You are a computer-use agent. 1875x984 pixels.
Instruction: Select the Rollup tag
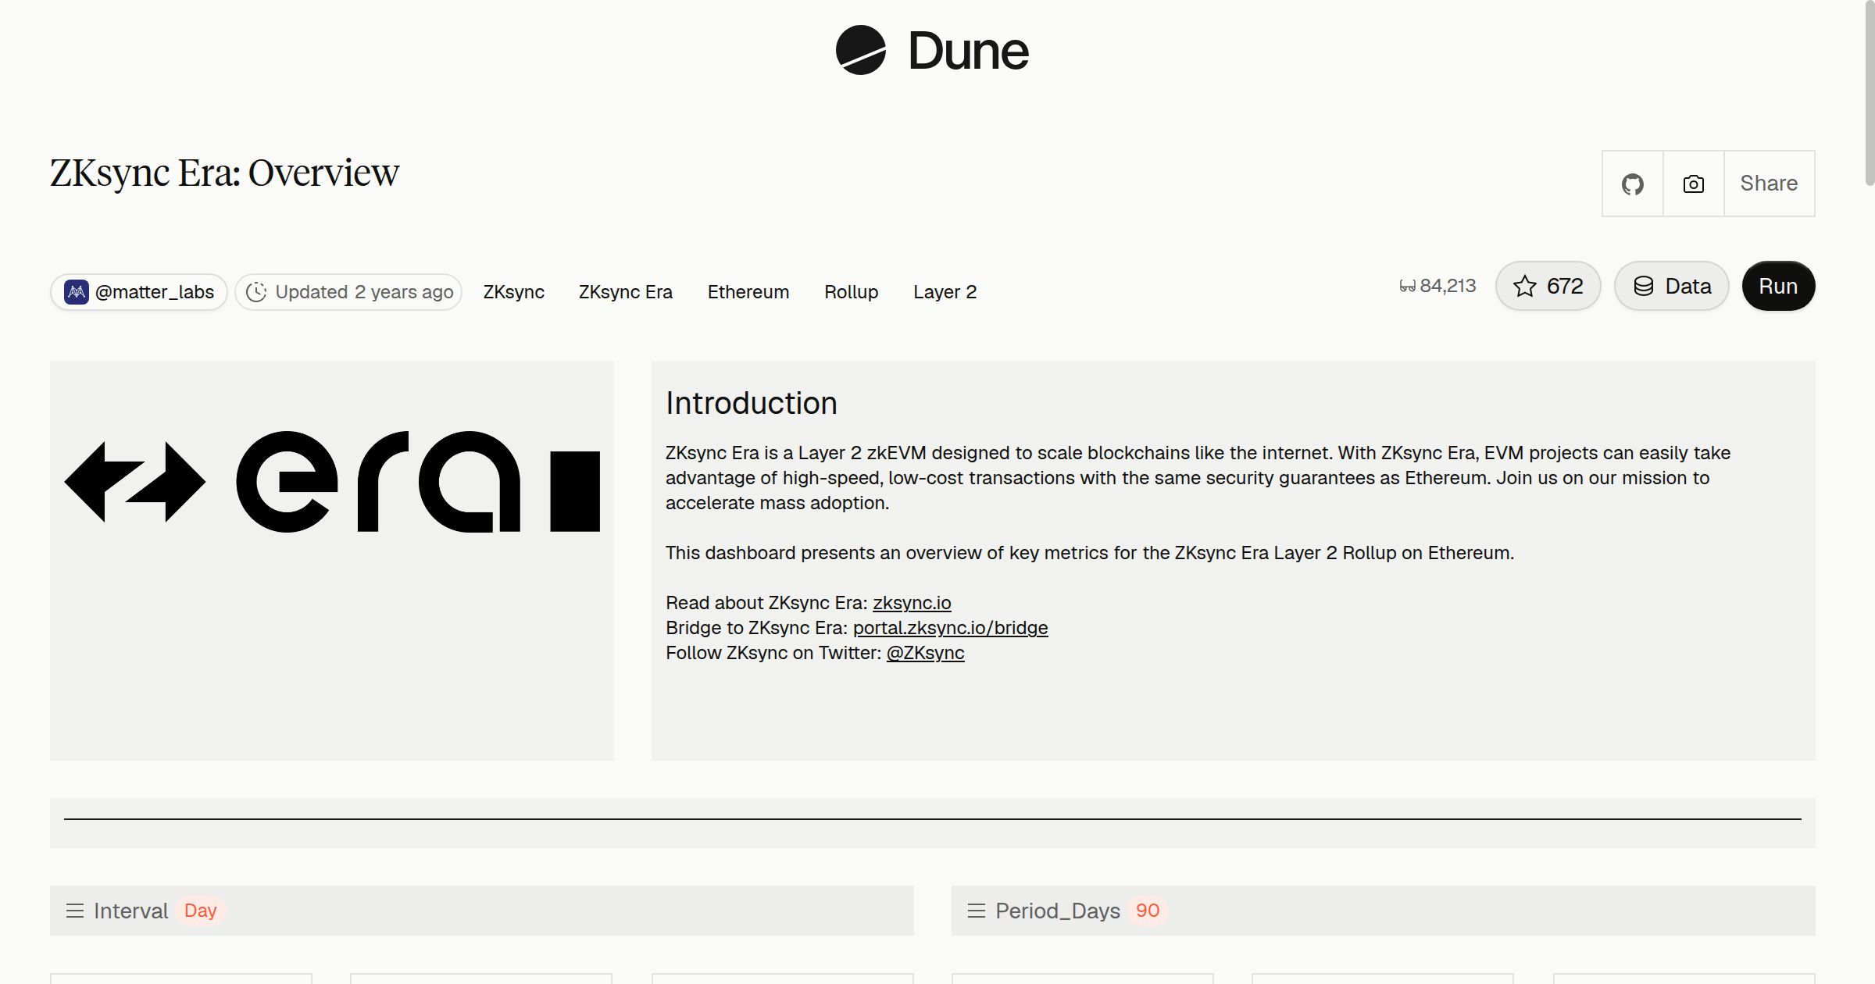[x=852, y=292]
